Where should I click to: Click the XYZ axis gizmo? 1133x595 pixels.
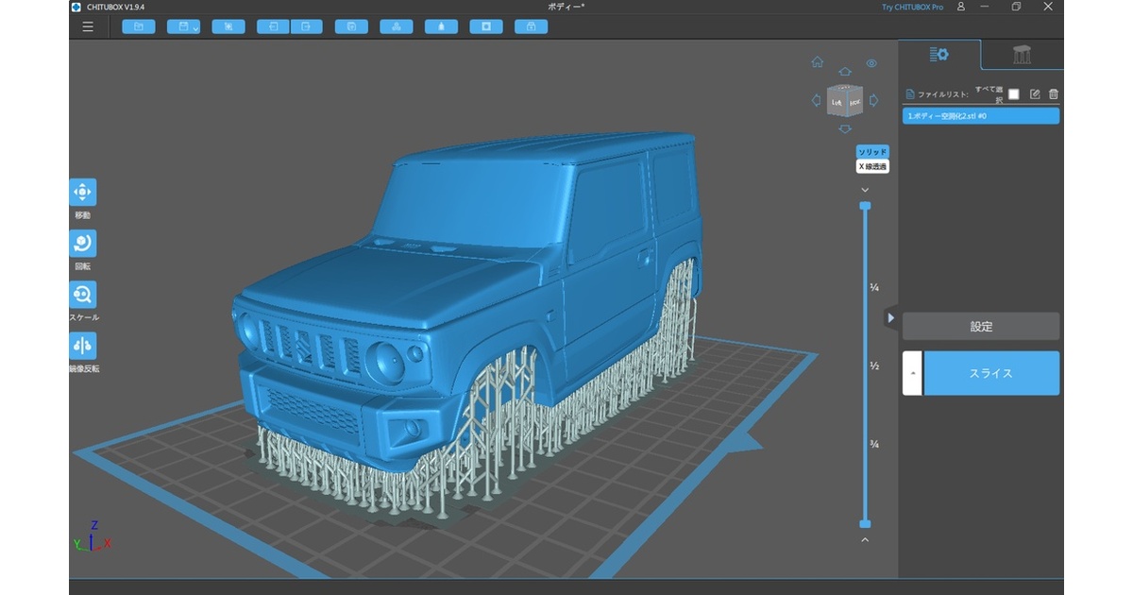(92, 536)
